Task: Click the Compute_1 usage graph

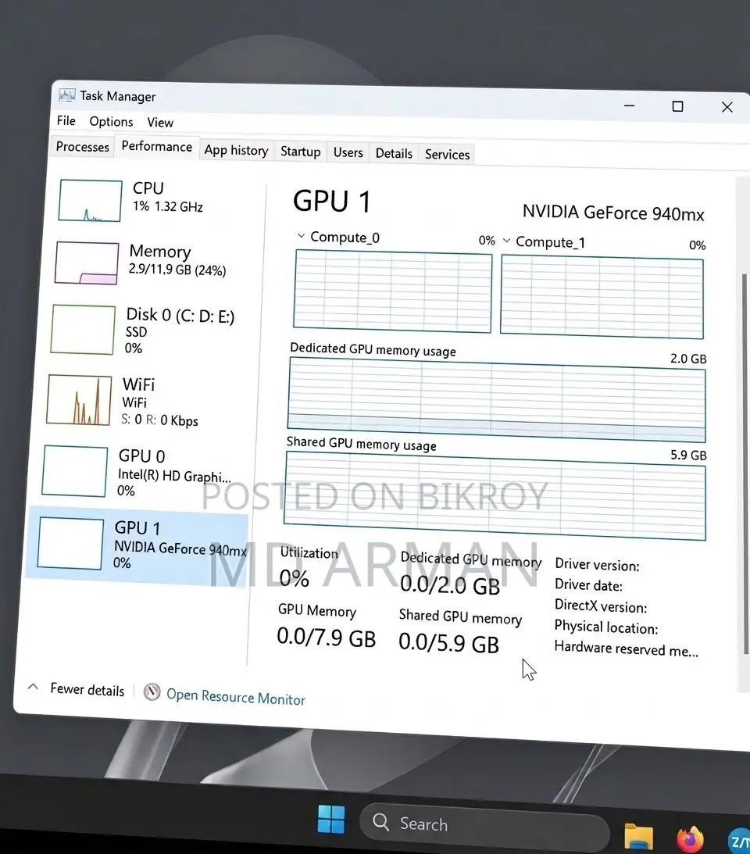Action: pos(602,298)
